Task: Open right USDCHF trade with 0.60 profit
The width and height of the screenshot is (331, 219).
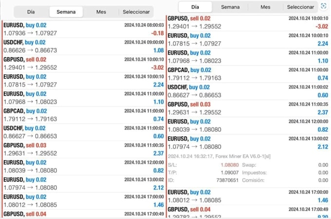Action: [x=248, y=91]
